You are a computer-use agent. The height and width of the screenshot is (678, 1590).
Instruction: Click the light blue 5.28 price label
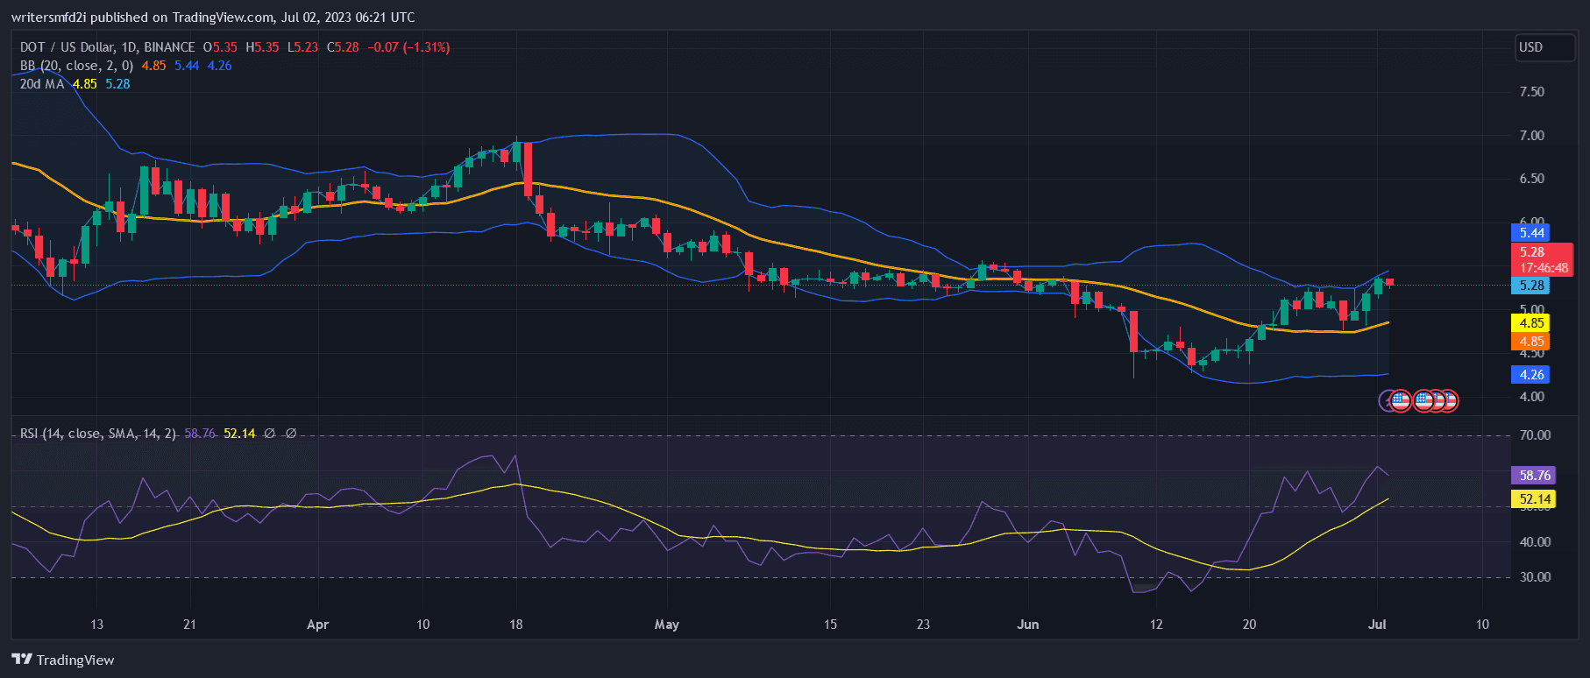coord(1530,286)
